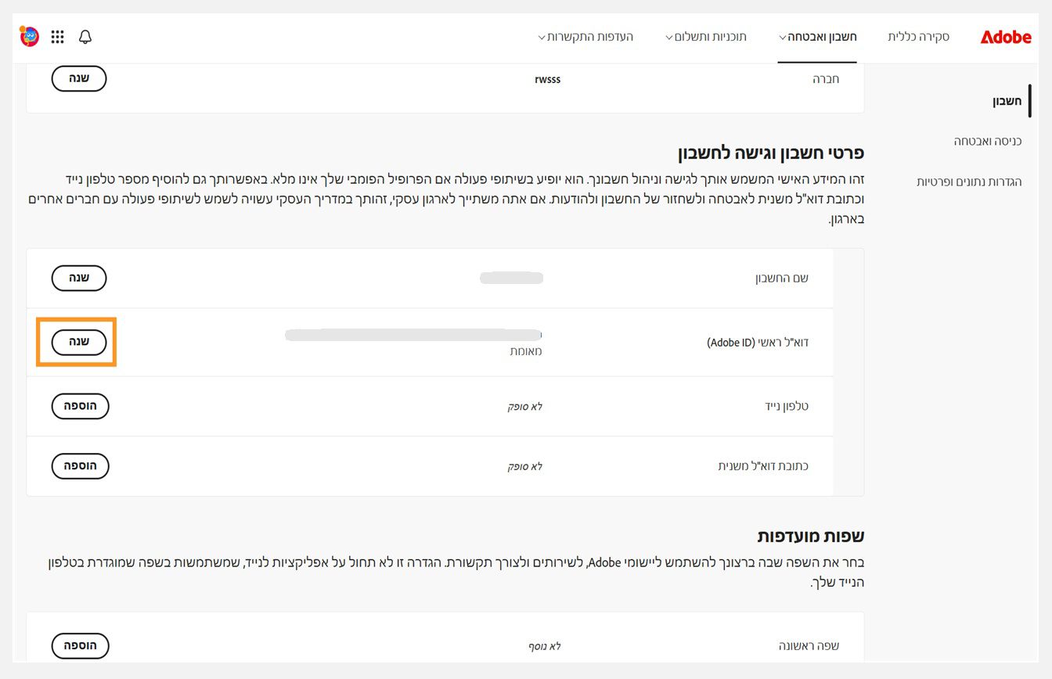Click the Adobe logo
This screenshot has width=1052, height=679.
[x=1005, y=36]
